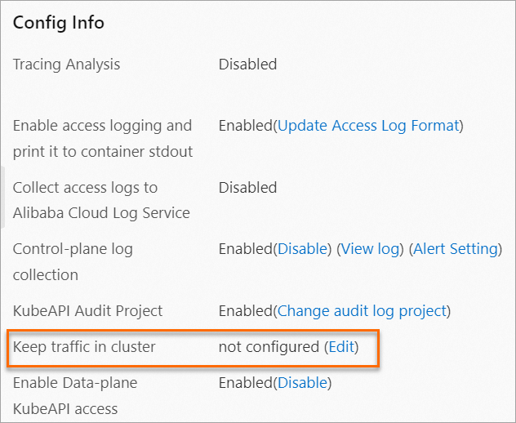
Task: Open View log for control-plane
Action: point(370,249)
